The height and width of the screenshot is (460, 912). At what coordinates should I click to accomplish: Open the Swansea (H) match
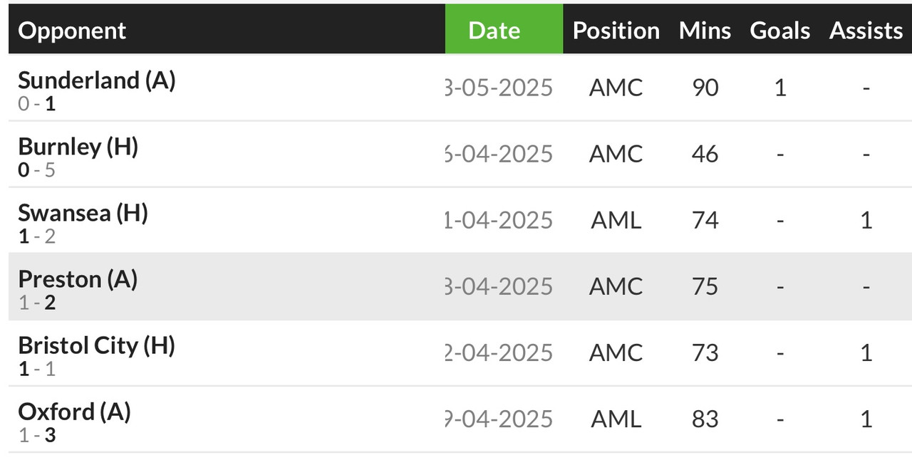click(83, 213)
